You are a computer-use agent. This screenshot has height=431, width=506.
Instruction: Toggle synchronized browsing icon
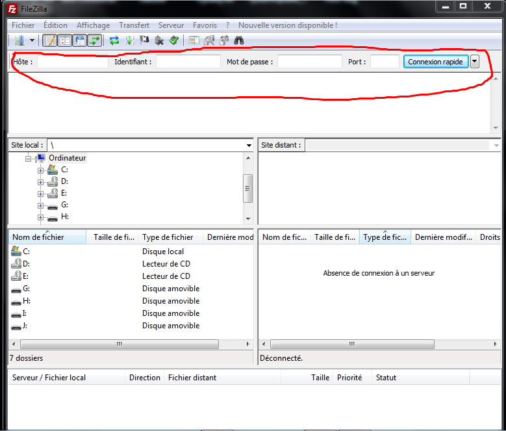[x=224, y=40]
